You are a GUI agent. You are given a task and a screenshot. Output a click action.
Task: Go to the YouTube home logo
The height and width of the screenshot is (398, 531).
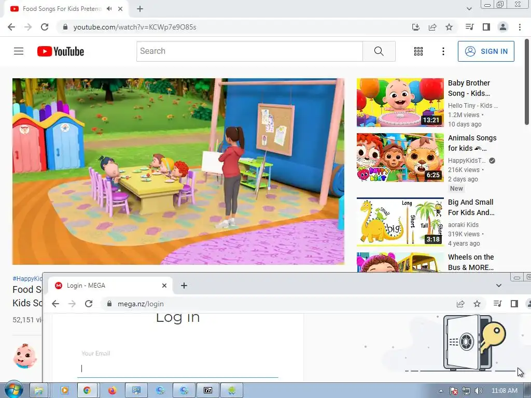tap(61, 51)
